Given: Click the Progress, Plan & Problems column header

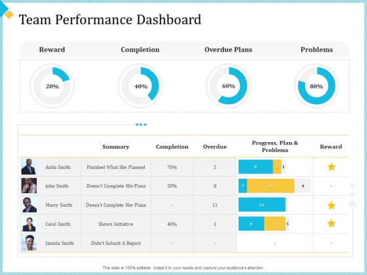Looking at the screenshot, I should pyautogui.click(x=275, y=147).
